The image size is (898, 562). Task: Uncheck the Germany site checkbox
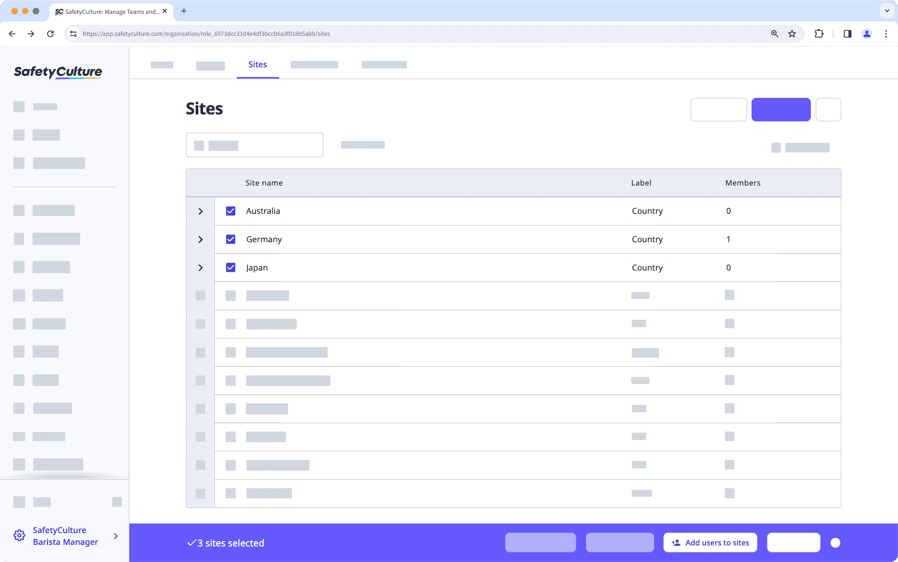coord(230,239)
